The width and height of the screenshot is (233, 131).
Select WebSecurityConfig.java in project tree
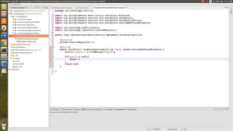tap(28, 39)
